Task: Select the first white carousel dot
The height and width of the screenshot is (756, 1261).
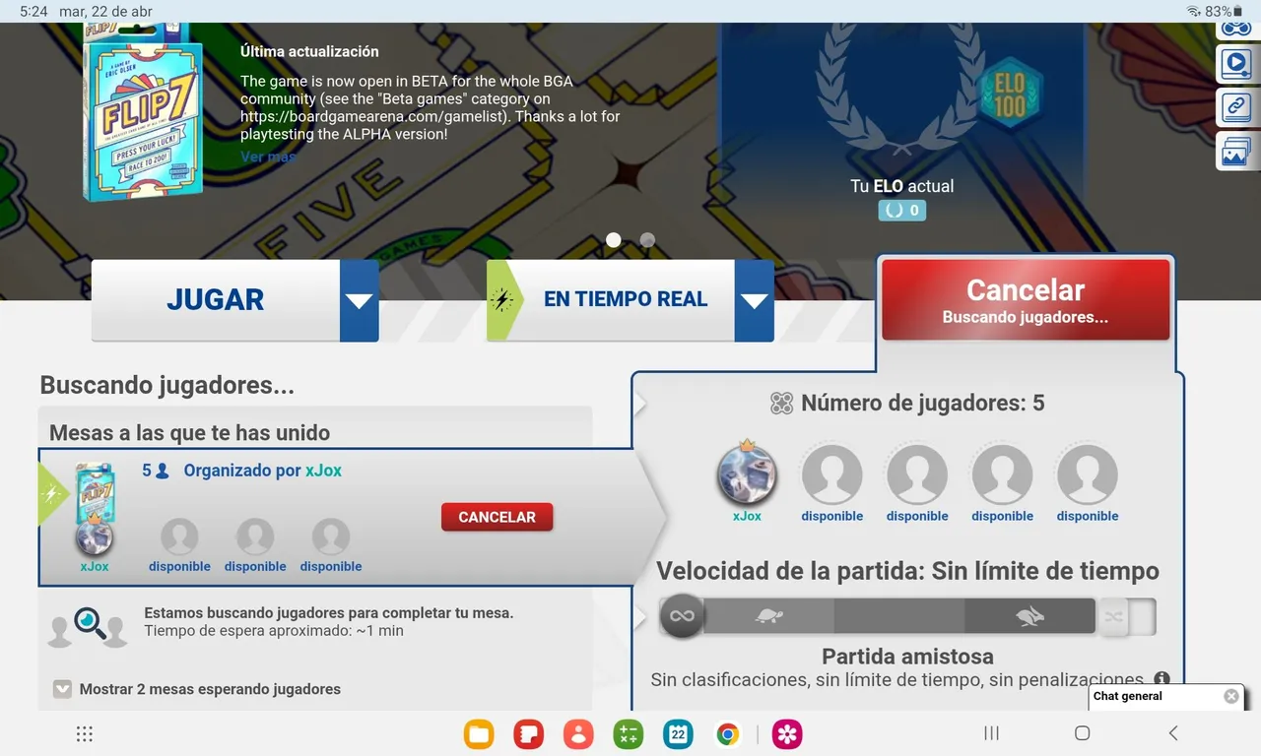Action: click(x=614, y=239)
